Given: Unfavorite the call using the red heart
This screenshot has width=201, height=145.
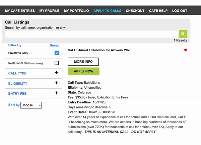Looking at the screenshot, I should coord(185,50).
